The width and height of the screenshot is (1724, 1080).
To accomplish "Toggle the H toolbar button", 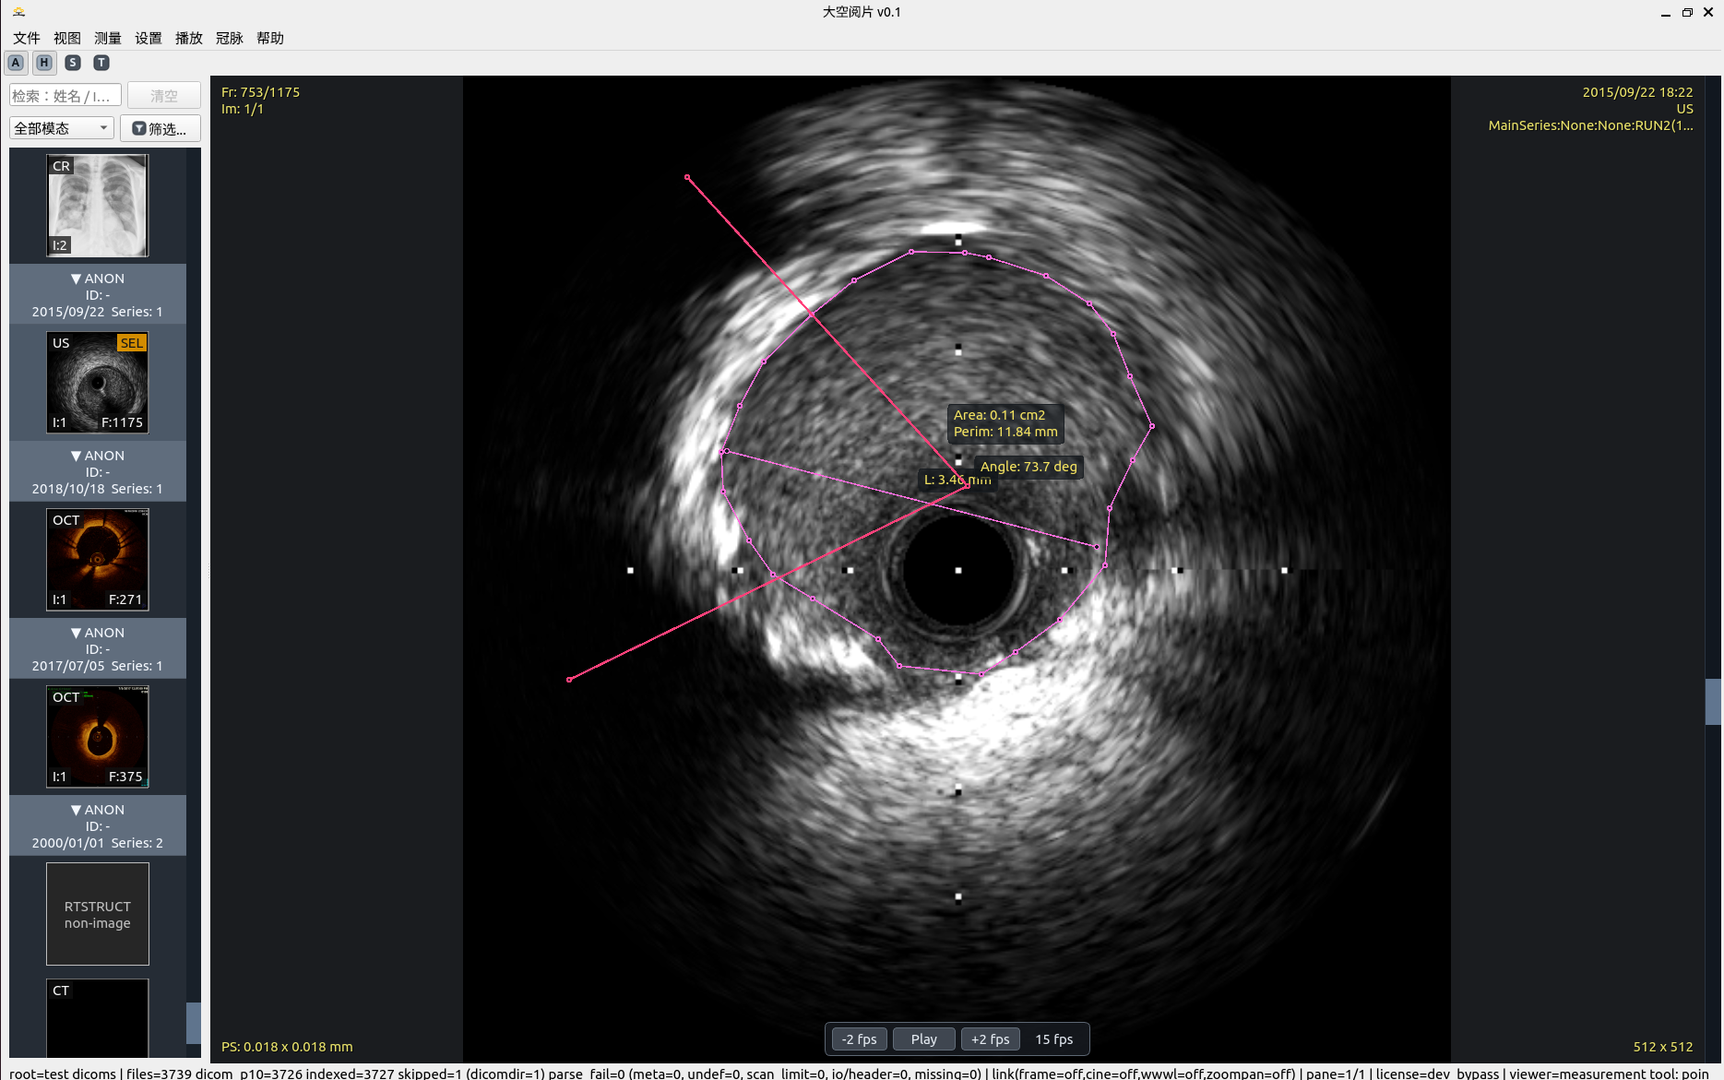I will click(x=44, y=63).
